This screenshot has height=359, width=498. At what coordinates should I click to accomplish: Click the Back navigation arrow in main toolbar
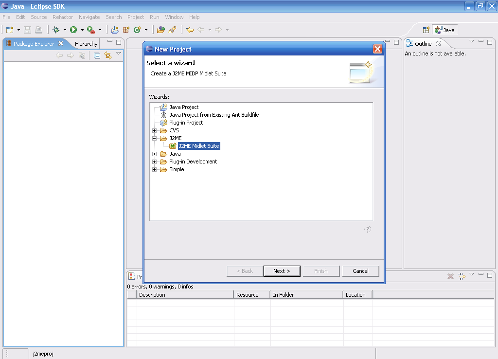click(x=201, y=30)
